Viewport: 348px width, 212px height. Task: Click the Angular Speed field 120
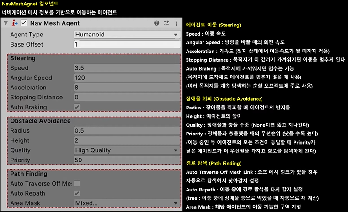[x=127, y=78]
